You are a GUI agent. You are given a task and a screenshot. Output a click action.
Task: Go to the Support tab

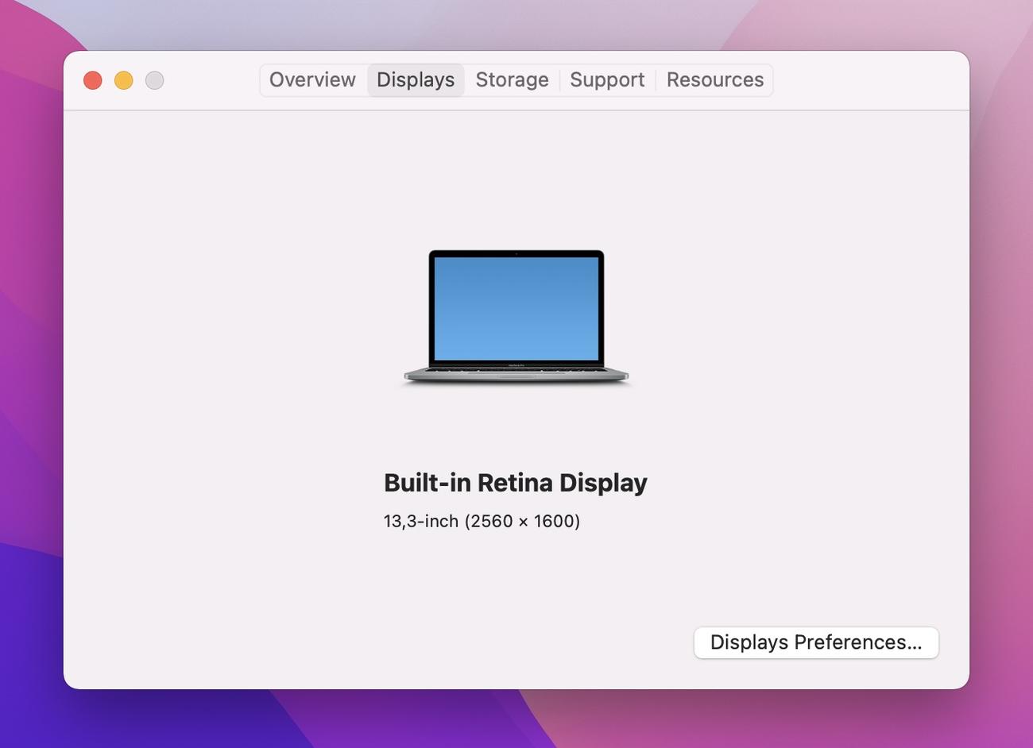607,80
